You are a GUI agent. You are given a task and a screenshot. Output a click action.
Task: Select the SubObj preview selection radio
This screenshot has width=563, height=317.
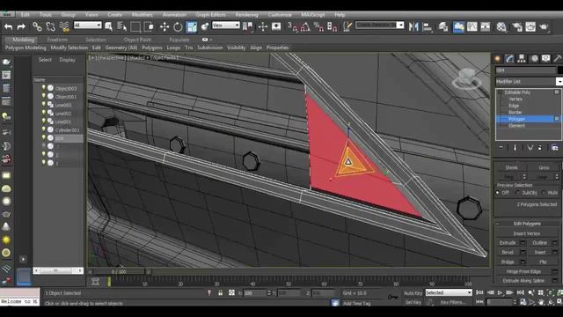(518, 193)
